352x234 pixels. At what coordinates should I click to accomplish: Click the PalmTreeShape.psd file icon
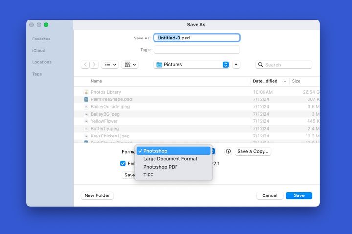coord(86,99)
